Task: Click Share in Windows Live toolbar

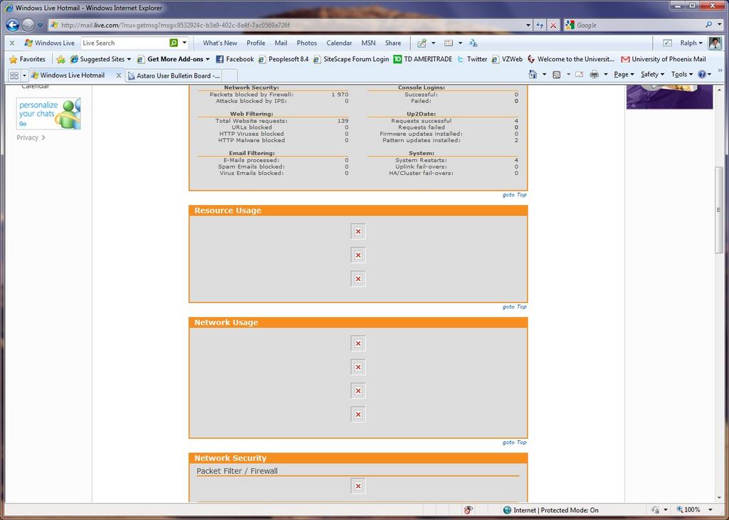Action: (393, 43)
